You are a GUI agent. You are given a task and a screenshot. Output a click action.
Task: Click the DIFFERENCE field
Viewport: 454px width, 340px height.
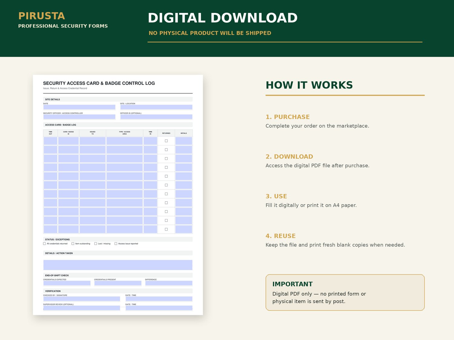(x=169, y=283)
